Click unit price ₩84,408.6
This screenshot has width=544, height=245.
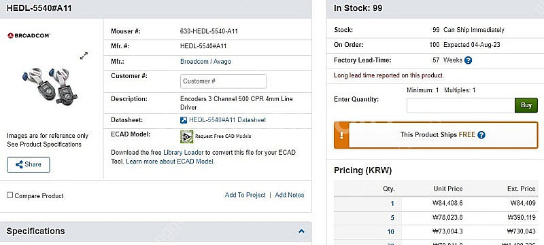447,203
